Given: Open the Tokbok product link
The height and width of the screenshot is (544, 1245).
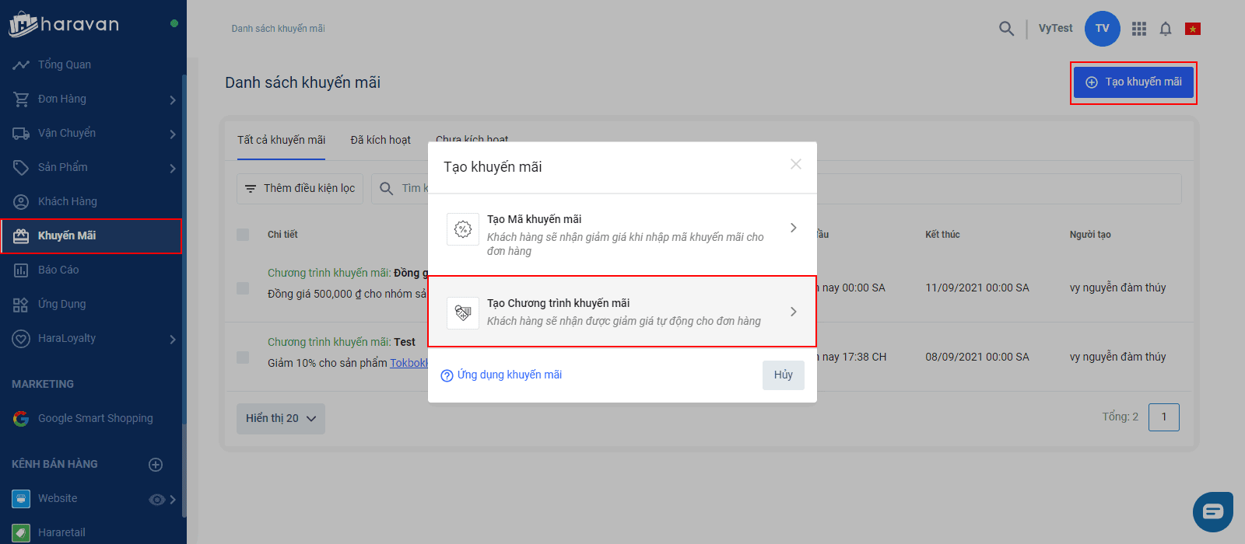Looking at the screenshot, I should [409, 363].
